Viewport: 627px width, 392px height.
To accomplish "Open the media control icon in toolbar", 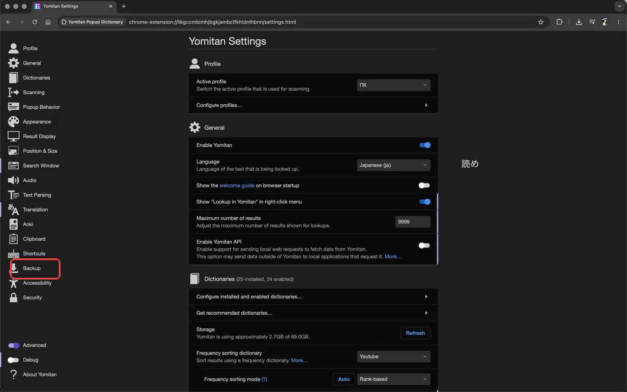I will [x=592, y=22].
